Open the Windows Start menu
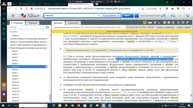Screen dimensions: 193x108 pos(3,105)
